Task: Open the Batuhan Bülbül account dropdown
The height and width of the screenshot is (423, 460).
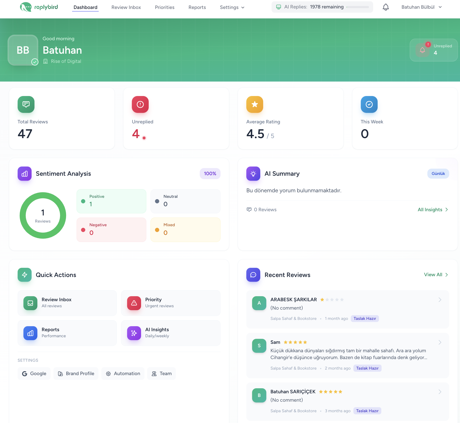Action: [421, 7]
